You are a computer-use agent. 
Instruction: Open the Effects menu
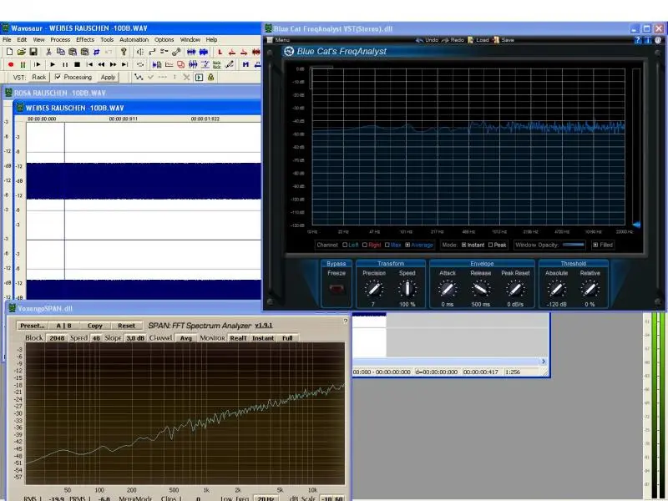click(85, 39)
